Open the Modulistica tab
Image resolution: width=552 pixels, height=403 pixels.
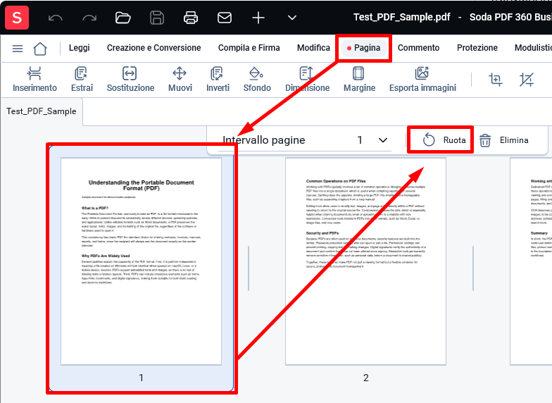click(x=533, y=48)
